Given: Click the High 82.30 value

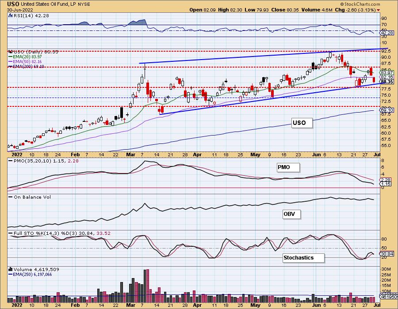Looking at the screenshot, I should 230,10.
